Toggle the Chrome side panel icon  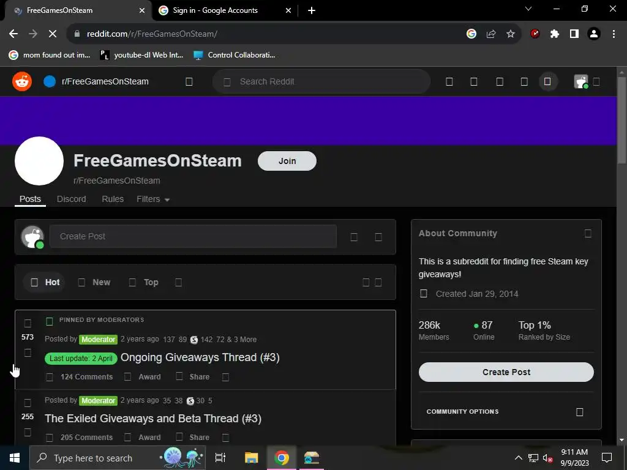coord(574,34)
